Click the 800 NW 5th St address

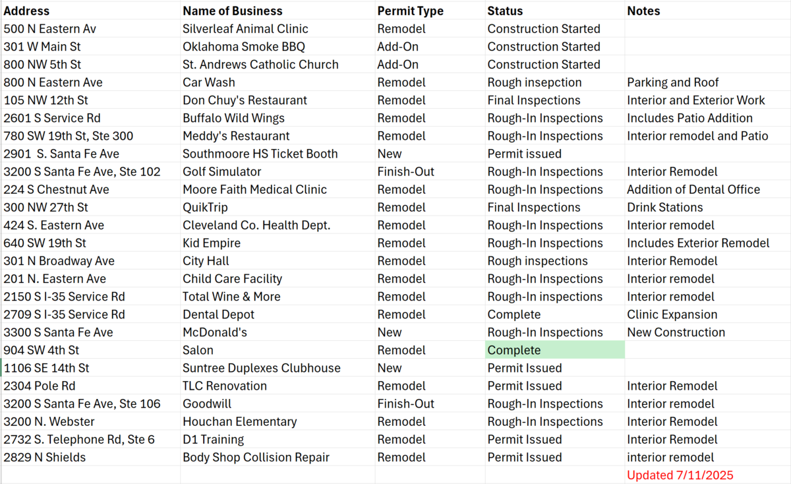click(x=90, y=65)
